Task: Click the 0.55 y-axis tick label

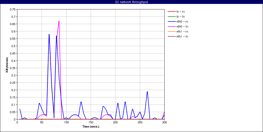Action: point(13,38)
